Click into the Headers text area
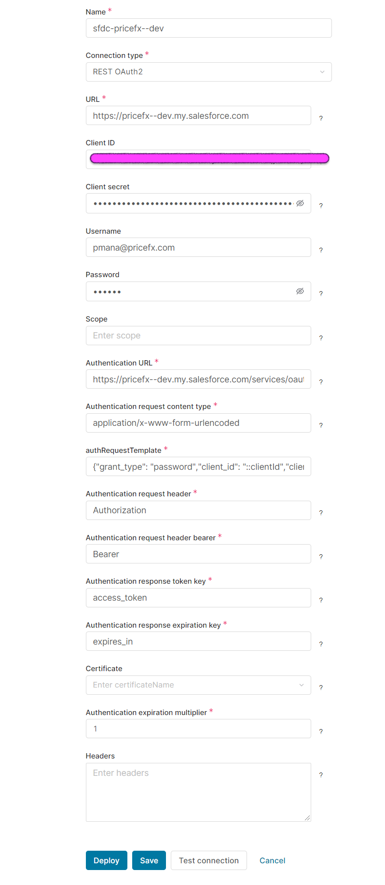 tap(198, 792)
